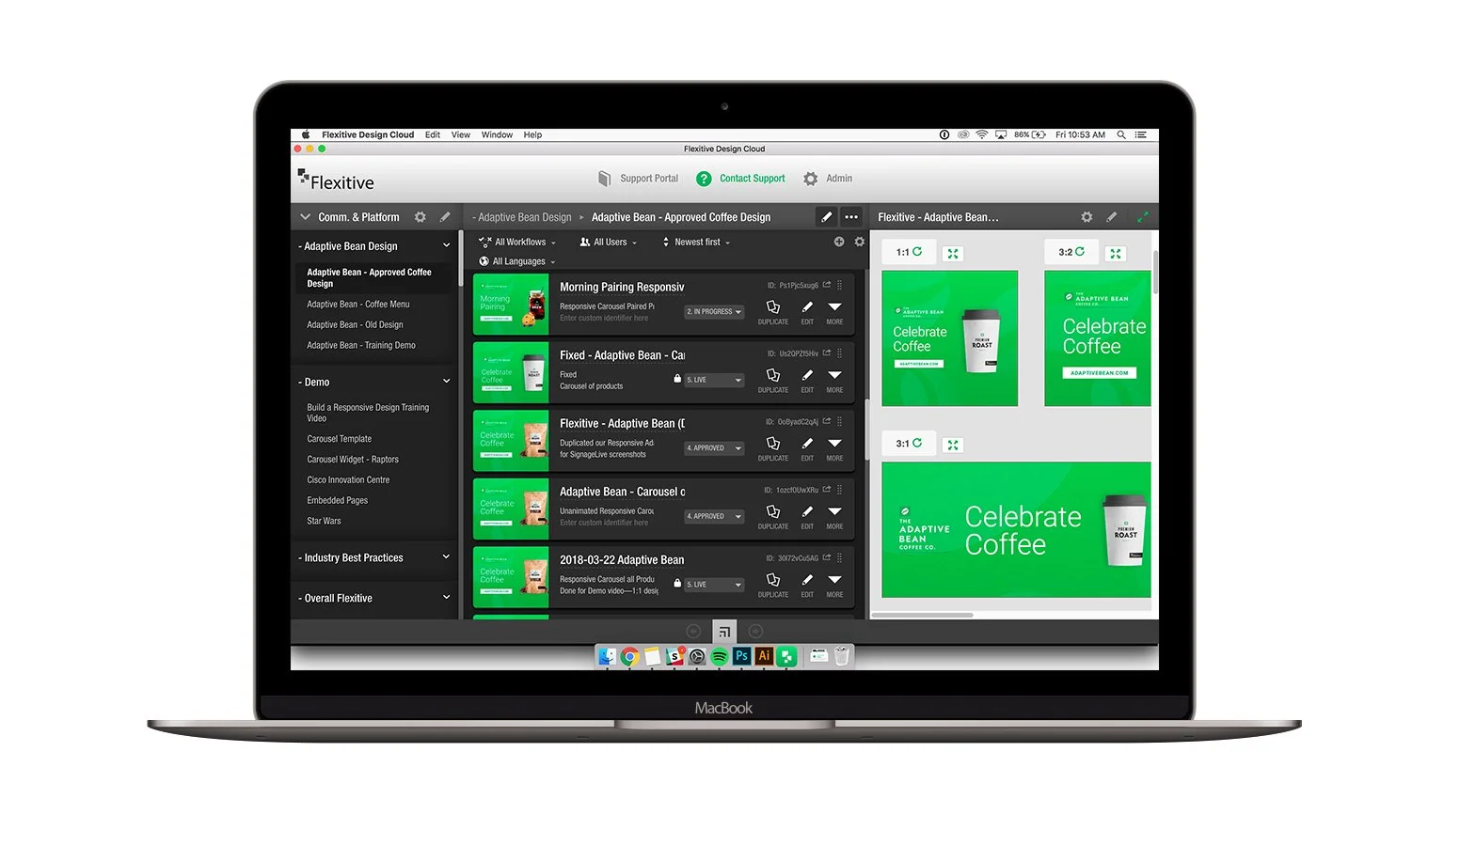Open Spotify from the dock
This screenshot has height=846, width=1460.
coord(720,656)
